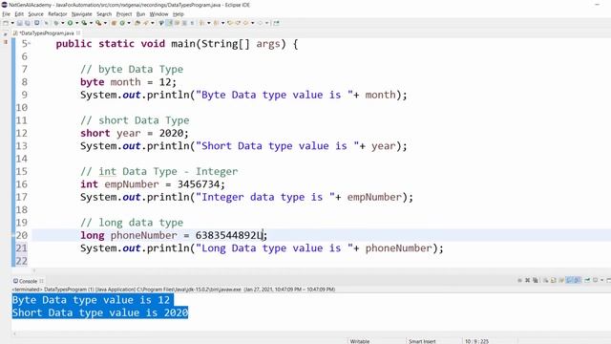Toggle the highlighted editor toggle button in toolbar

pos(170,23)
